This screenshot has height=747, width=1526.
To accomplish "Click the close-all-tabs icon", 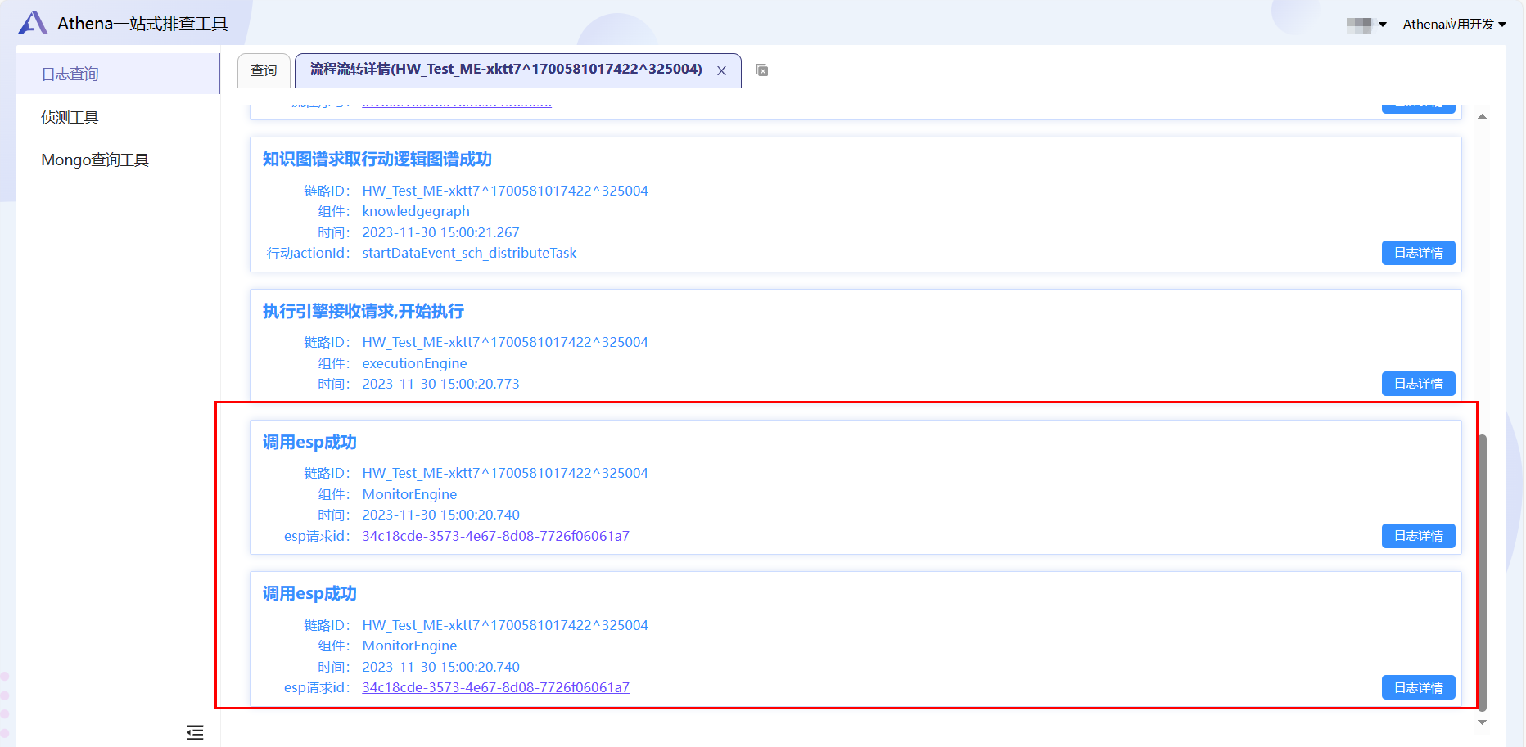I will pos(761,70).
